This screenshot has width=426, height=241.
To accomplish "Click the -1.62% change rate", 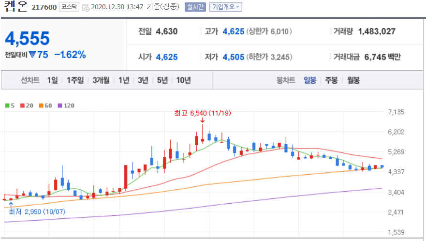I will point(70,55).
